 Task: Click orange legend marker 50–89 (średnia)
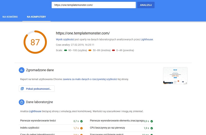pos(90,50)
